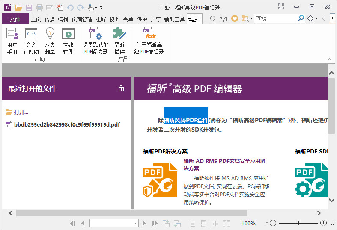This screenshot has height=230, width=337.
Task: Click the email envelope icon in quick access toolbar
Action: (x=50, y=8)
